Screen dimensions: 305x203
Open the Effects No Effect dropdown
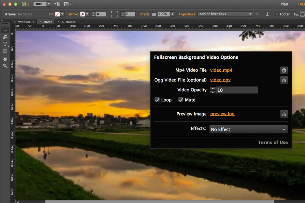(248, 129)
